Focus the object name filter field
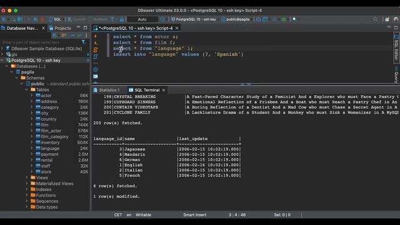The height and width of the screenshot is (225, 400). click(41, 42)
